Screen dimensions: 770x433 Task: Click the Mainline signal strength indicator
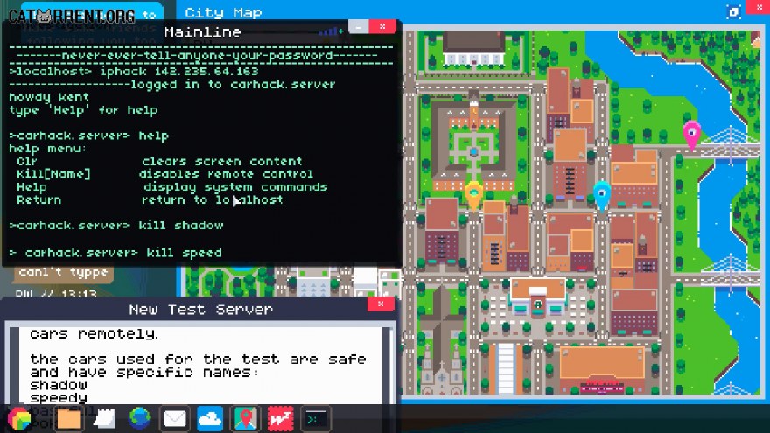coord(331,31)
